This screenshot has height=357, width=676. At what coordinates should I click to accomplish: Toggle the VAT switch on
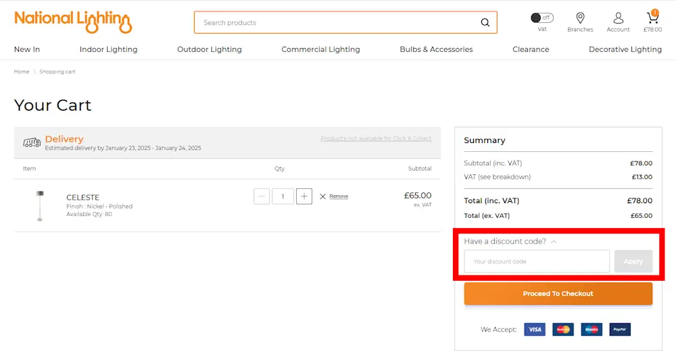pos(542,18)
